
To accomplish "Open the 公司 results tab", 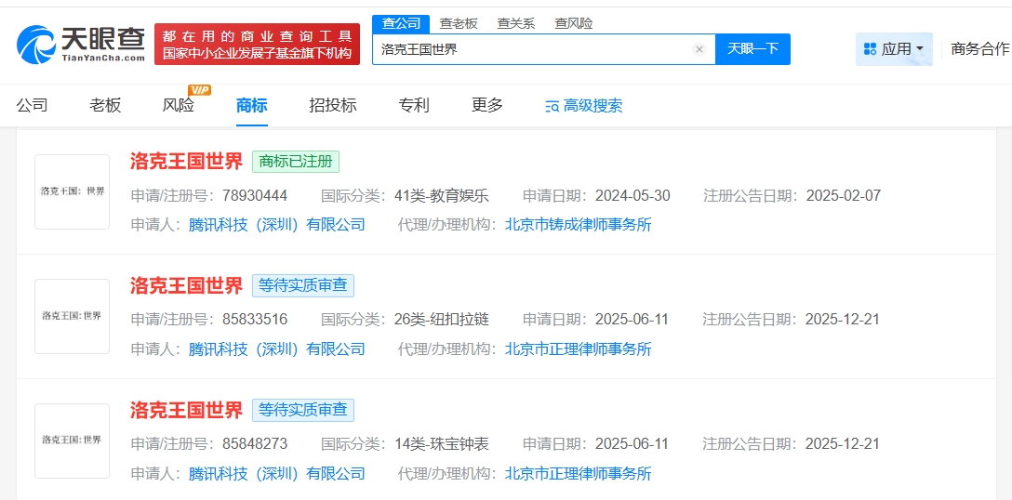I will point(32,105).
